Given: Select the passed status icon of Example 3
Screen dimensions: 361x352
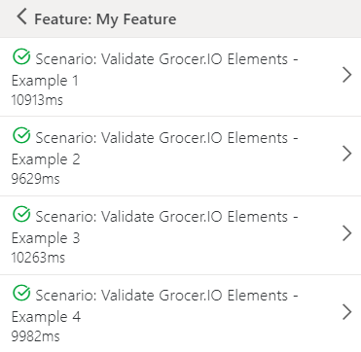Looking at the screenshot, I should point(21,214).
